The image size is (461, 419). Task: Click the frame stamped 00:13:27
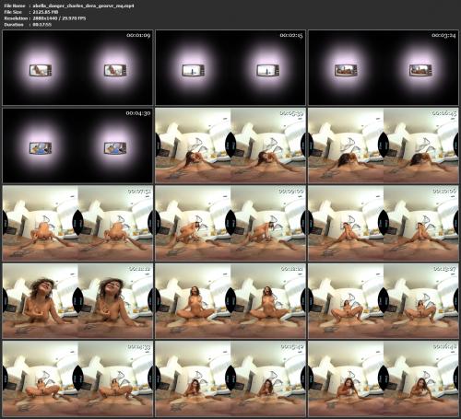(x=384, y=301)
